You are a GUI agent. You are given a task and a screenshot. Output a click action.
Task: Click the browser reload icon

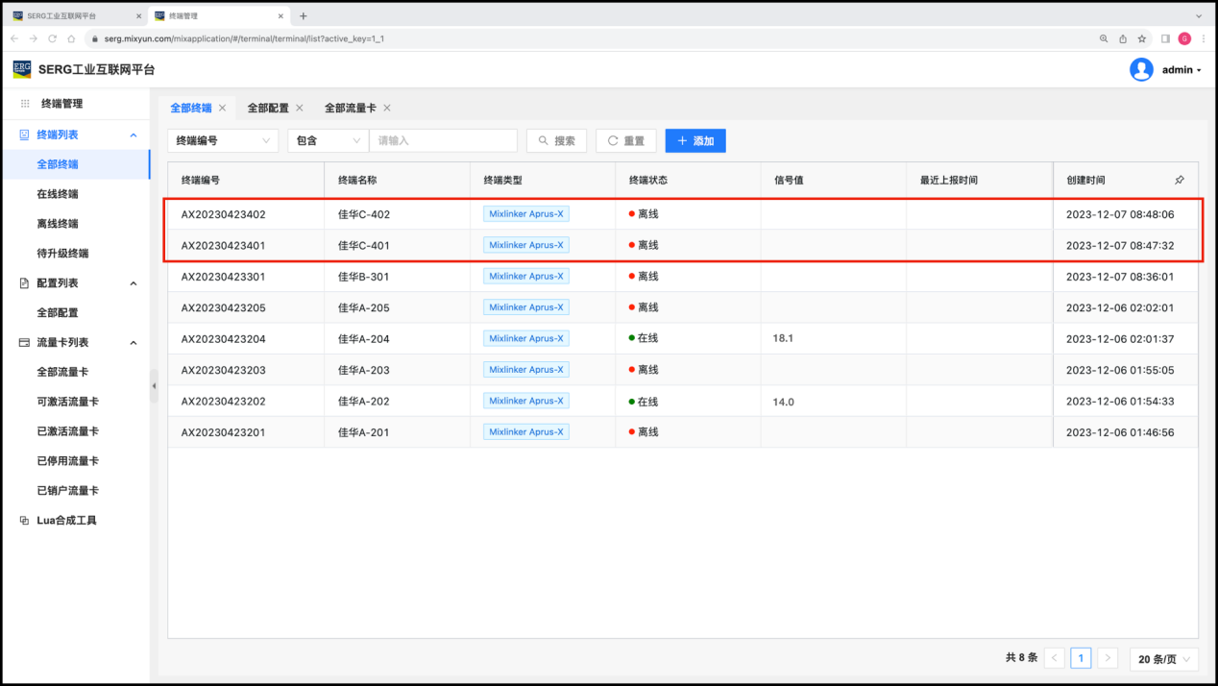[52, 38]
